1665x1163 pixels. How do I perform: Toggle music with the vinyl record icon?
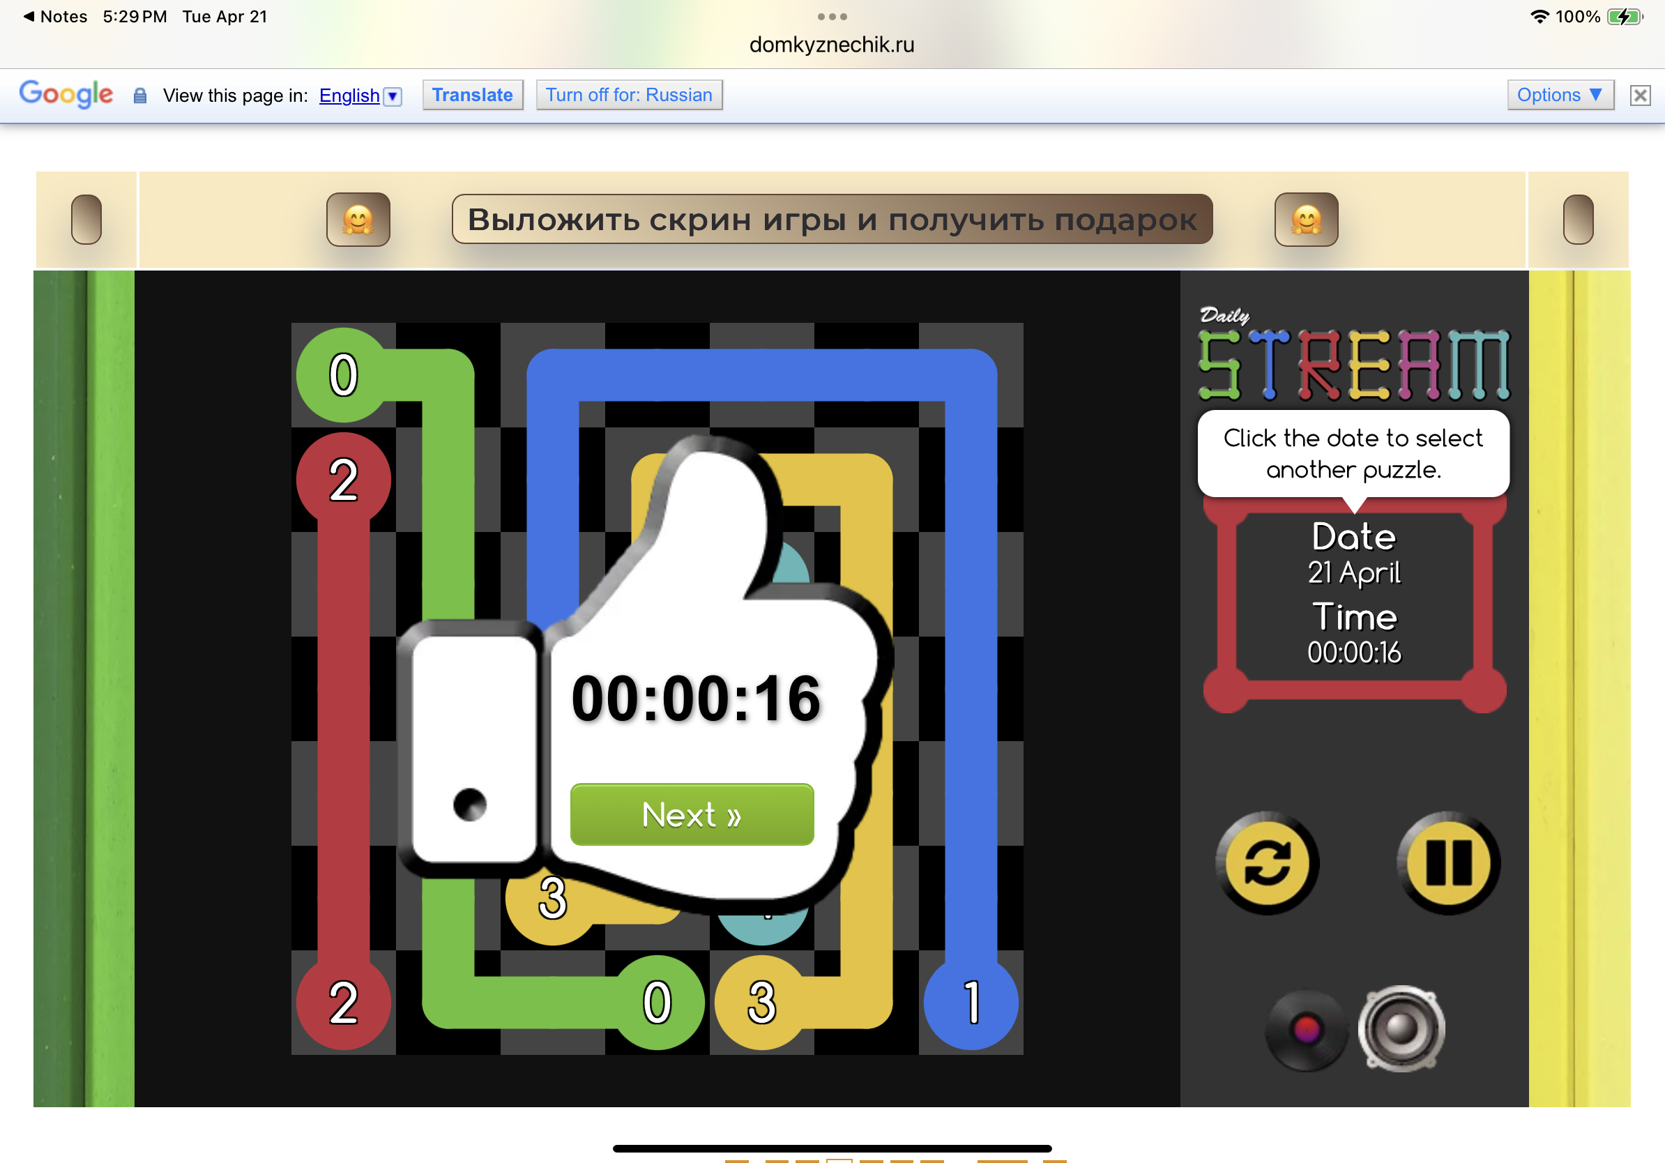click(1306, 1030)
